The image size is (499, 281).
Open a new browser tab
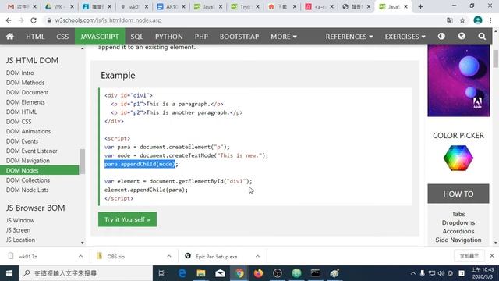point(420,6)
